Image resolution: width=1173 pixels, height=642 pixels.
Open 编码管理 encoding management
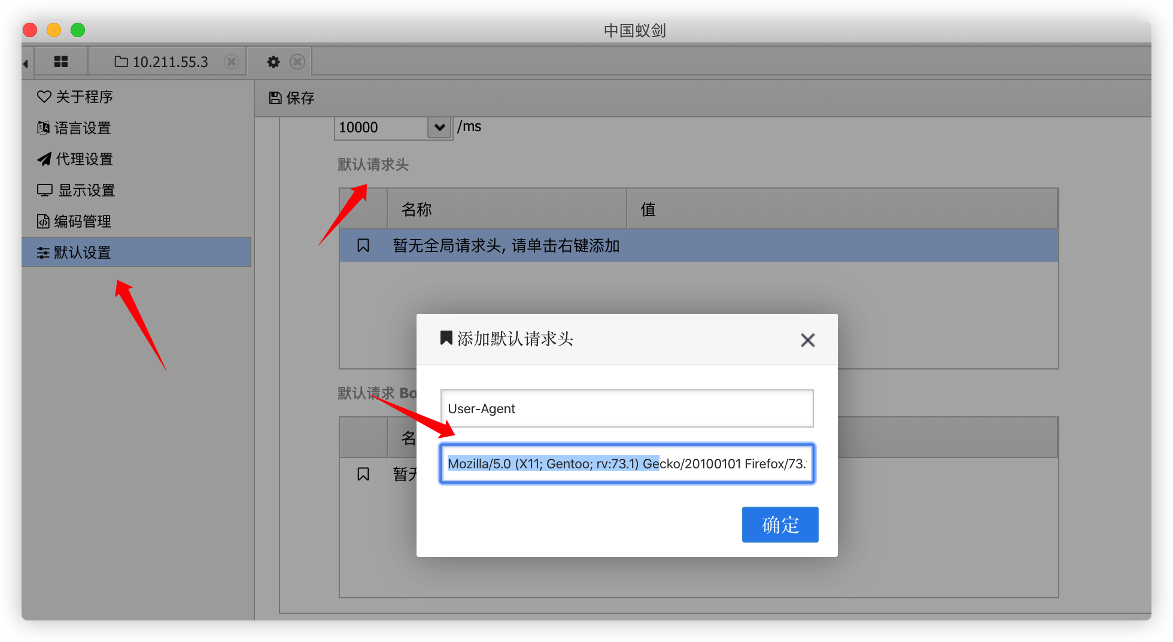click(x=74, y=222)
